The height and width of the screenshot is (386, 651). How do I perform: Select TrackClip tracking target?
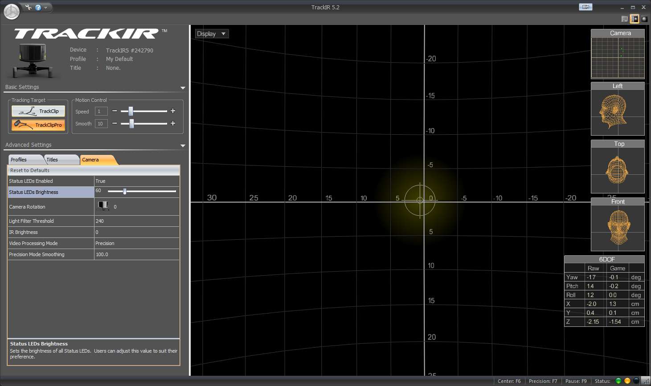pos(38,111)
